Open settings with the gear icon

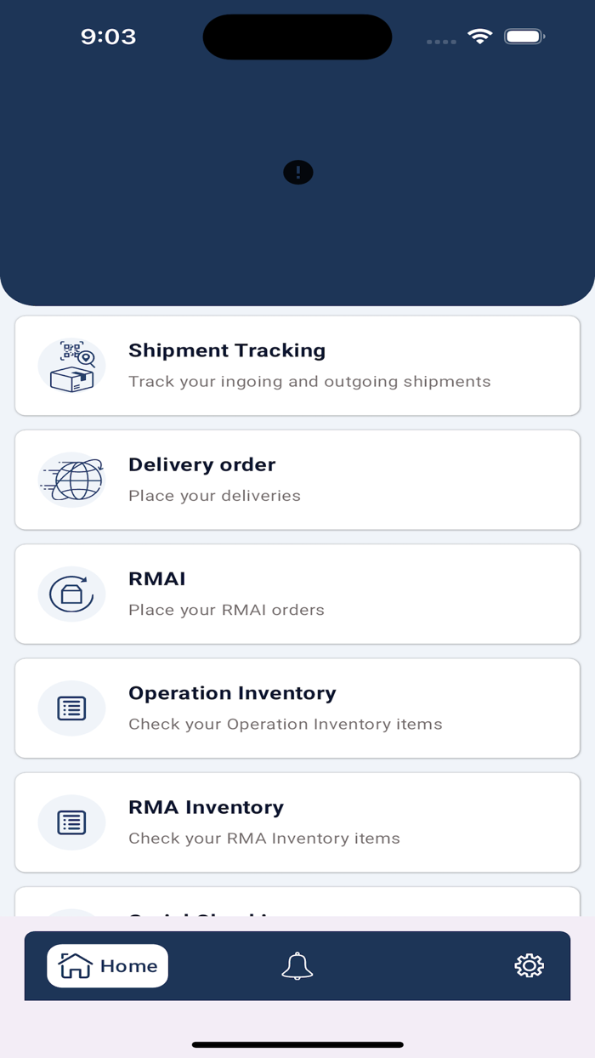click(529, 965)
